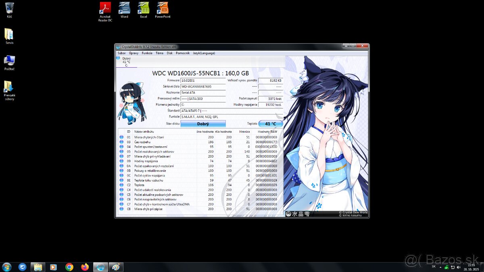Viewport: 484px width, 272px height.
Task: Click the Sériové číslo serial number field
Action: [203, 87]
